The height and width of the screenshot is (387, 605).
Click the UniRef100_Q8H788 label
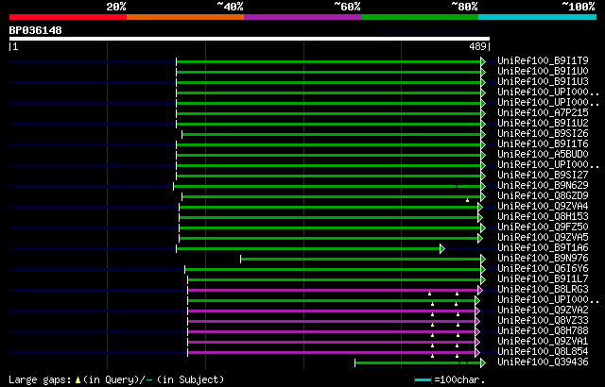(543, 331)
